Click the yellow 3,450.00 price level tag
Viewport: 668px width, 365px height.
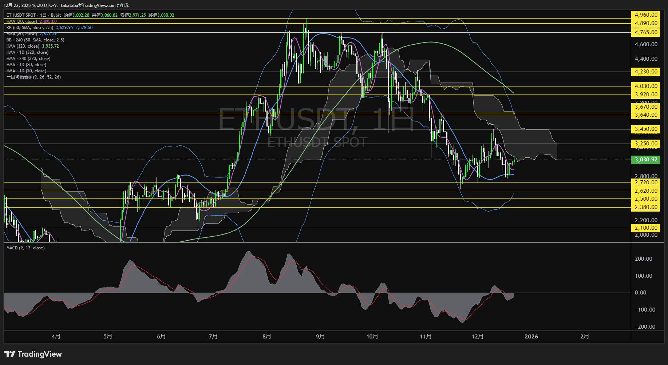click(645, 129)
